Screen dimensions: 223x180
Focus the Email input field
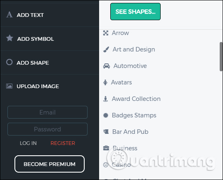pyautogui.click(x=47, y=112)
